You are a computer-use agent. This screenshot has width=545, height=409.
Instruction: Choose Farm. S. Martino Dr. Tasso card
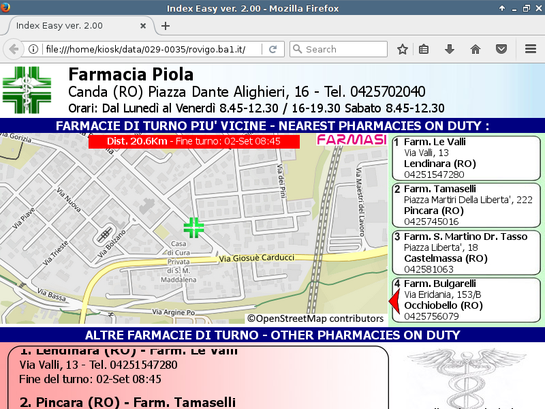pos(466,253)
